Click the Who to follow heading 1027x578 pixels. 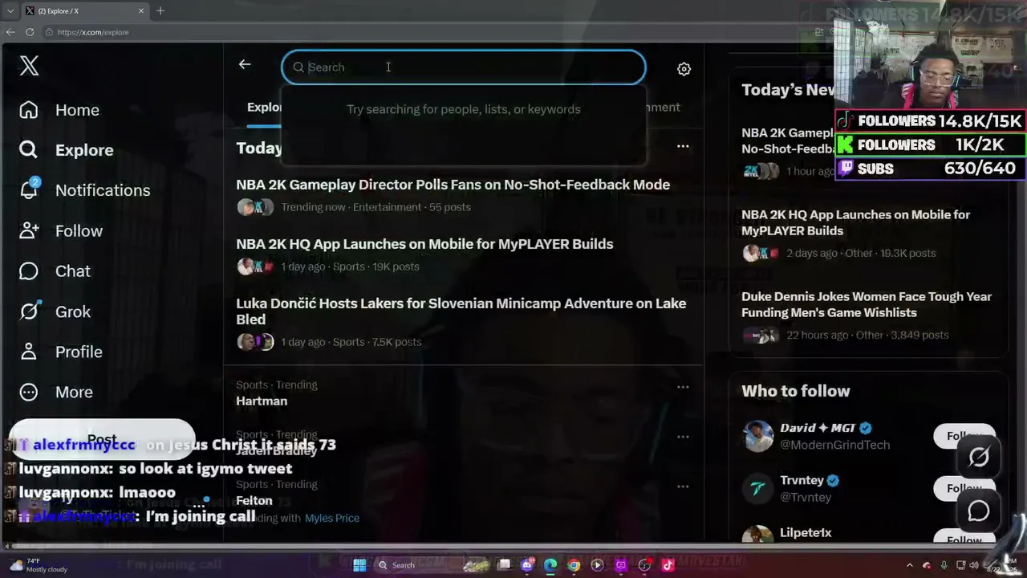click(796, 391)
